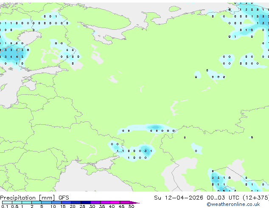Select the 20–25 mm legend color swatch
This screenshot has width=269, height=208.
point(76,202)
